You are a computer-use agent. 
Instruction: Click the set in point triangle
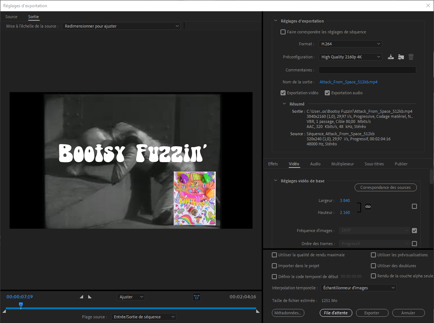coord(81,297)
